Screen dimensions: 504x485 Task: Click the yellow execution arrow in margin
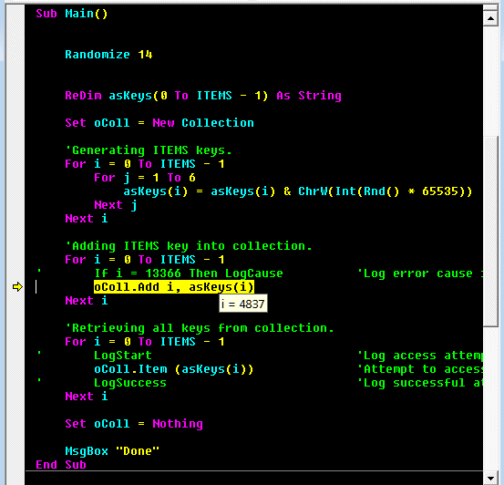coord(17,286)
